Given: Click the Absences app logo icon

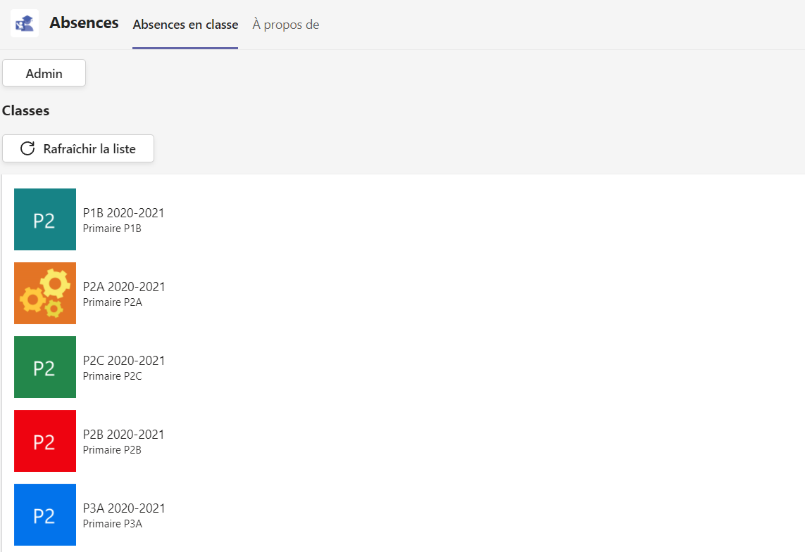Looking at the screenshot, I should tap(25, 23).
